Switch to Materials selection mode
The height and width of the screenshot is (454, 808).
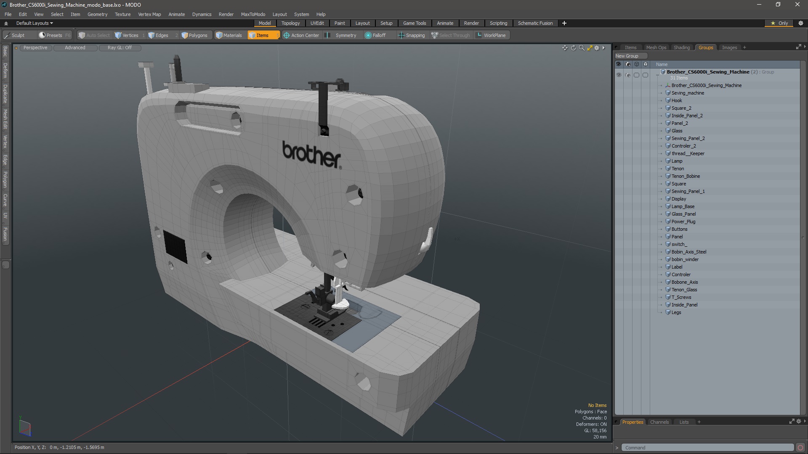coord(229,35)
